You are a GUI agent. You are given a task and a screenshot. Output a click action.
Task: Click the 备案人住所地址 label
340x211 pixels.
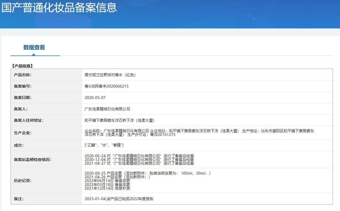29,120
